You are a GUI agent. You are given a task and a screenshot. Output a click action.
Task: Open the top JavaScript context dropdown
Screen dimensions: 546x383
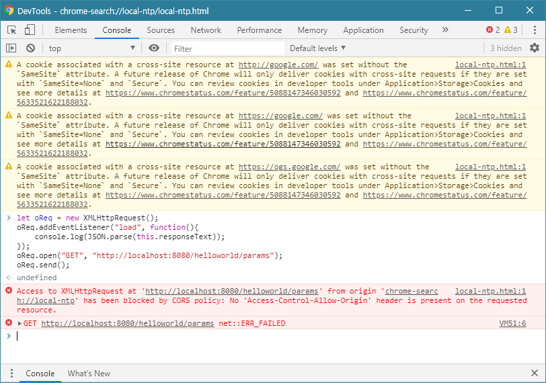point(91,48)
